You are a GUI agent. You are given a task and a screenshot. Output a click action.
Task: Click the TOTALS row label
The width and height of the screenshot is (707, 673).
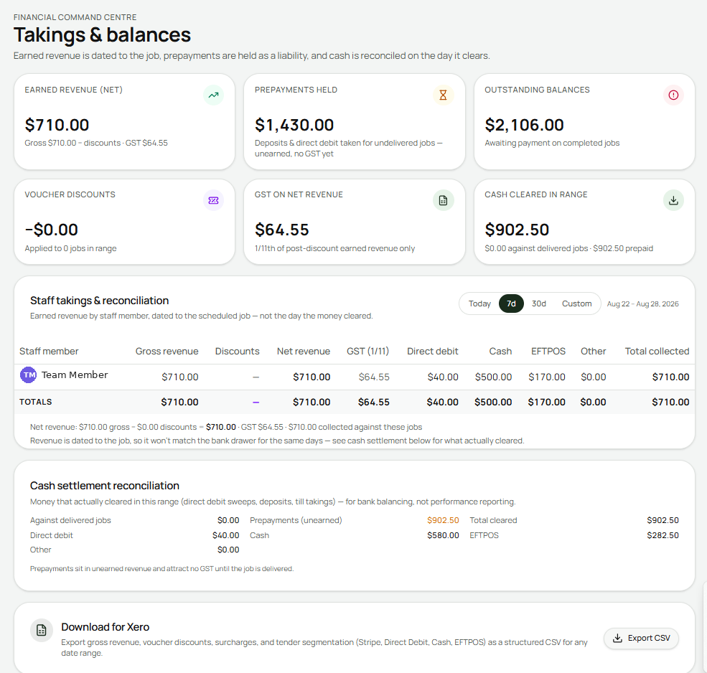pyautogui.click(x=36, y=402)
